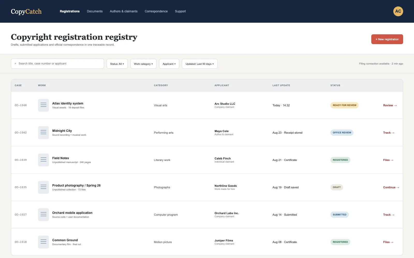Viewport: 414px width, 258px height.
Task: Click the document icon for Atlas identity system
Action: point(43,105)
